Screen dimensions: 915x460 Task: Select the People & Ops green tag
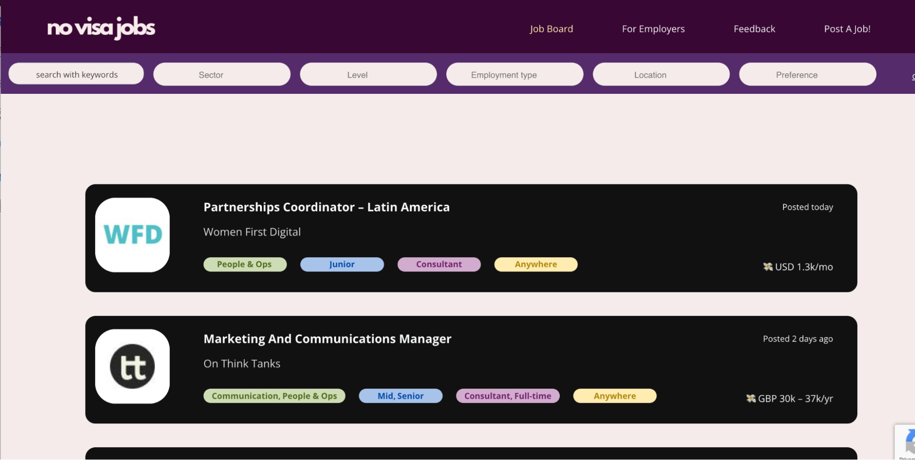click(245, 265)
